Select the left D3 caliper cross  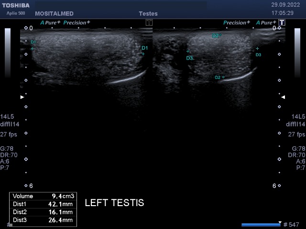(188, 51)
